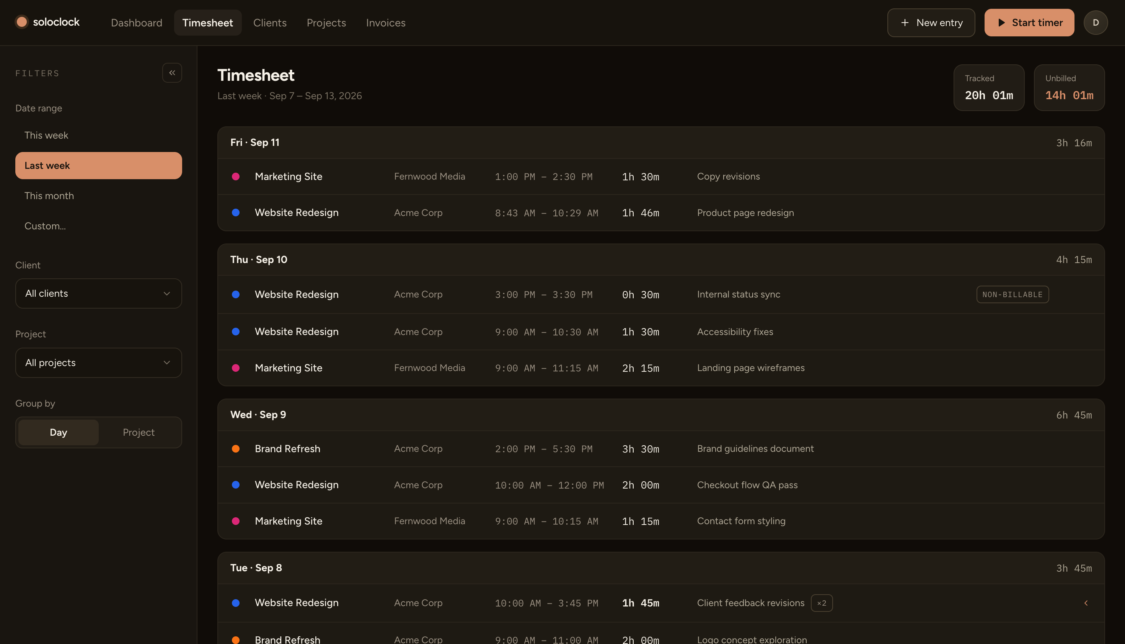Image resolution: width=1125 pixels, height=644 pixels.
Task: Open the All clients dropdown
Action: click(x=99, y=293)
